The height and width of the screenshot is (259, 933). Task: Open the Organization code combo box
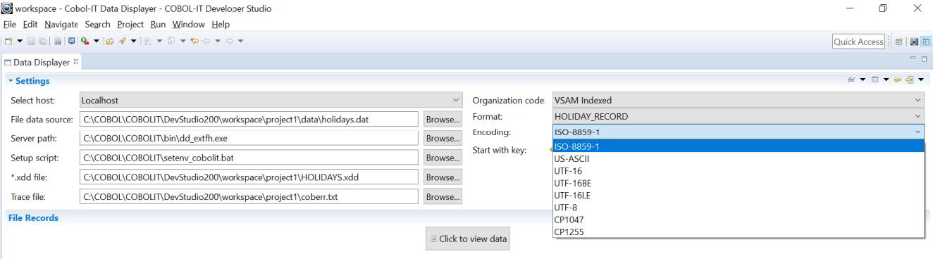(738, 101)
